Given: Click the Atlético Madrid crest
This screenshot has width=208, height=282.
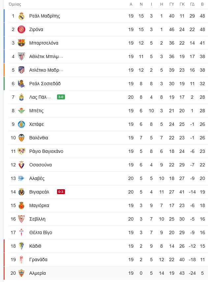Looking at the screenshot, I should [x=21, y=70].
